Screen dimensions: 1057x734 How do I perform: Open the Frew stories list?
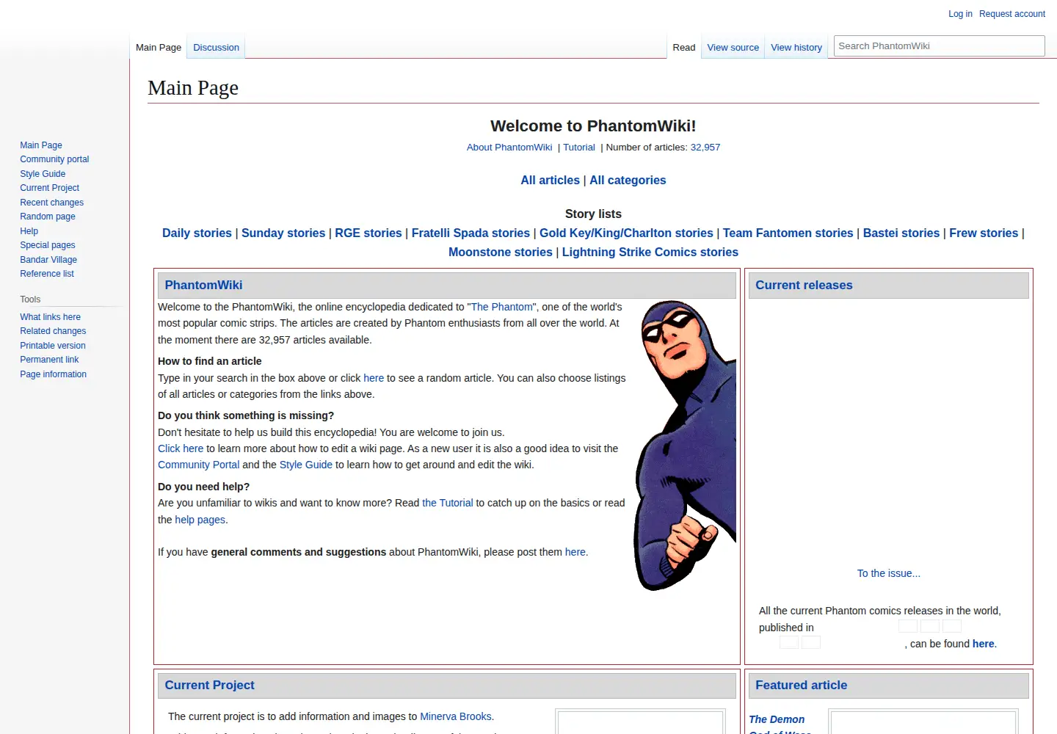pos(984,233)
